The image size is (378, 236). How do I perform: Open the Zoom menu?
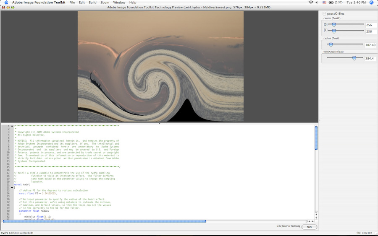tap(105, 3)
